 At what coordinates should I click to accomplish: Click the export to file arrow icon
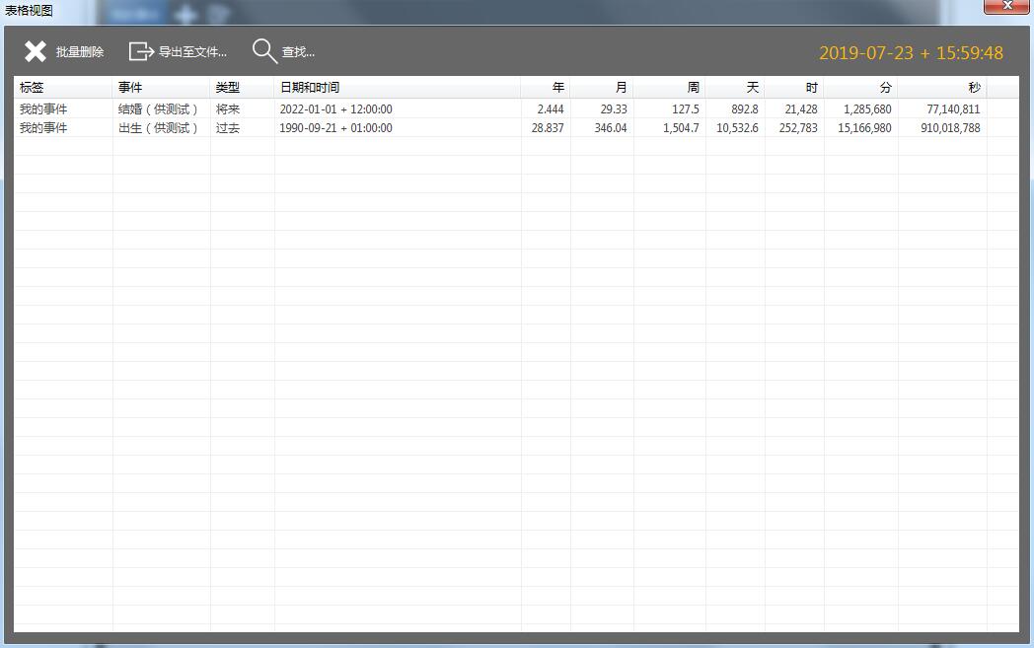click(141, 51)
